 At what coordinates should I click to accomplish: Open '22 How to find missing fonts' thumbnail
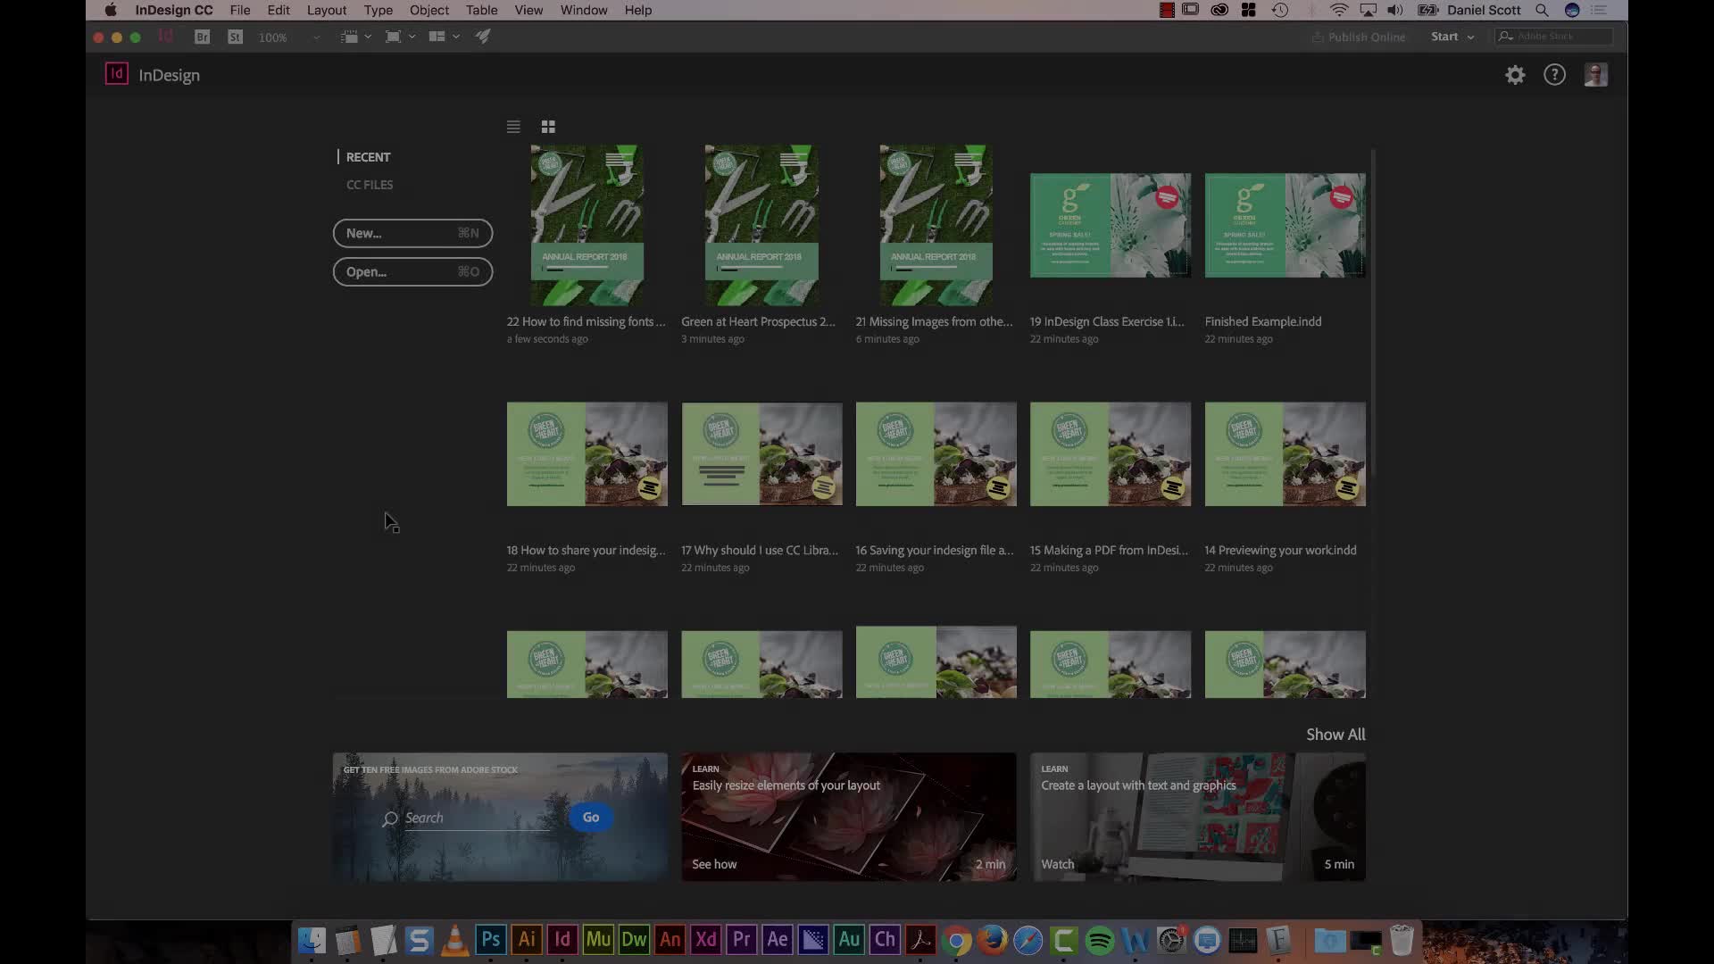click(x=587, y=225)
